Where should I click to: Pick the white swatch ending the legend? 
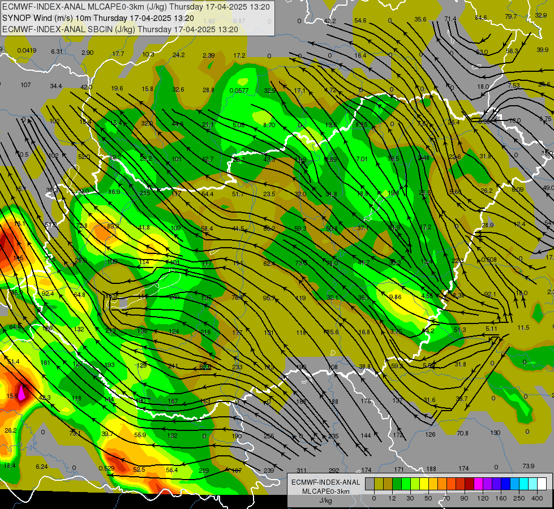tap(542, 484)
